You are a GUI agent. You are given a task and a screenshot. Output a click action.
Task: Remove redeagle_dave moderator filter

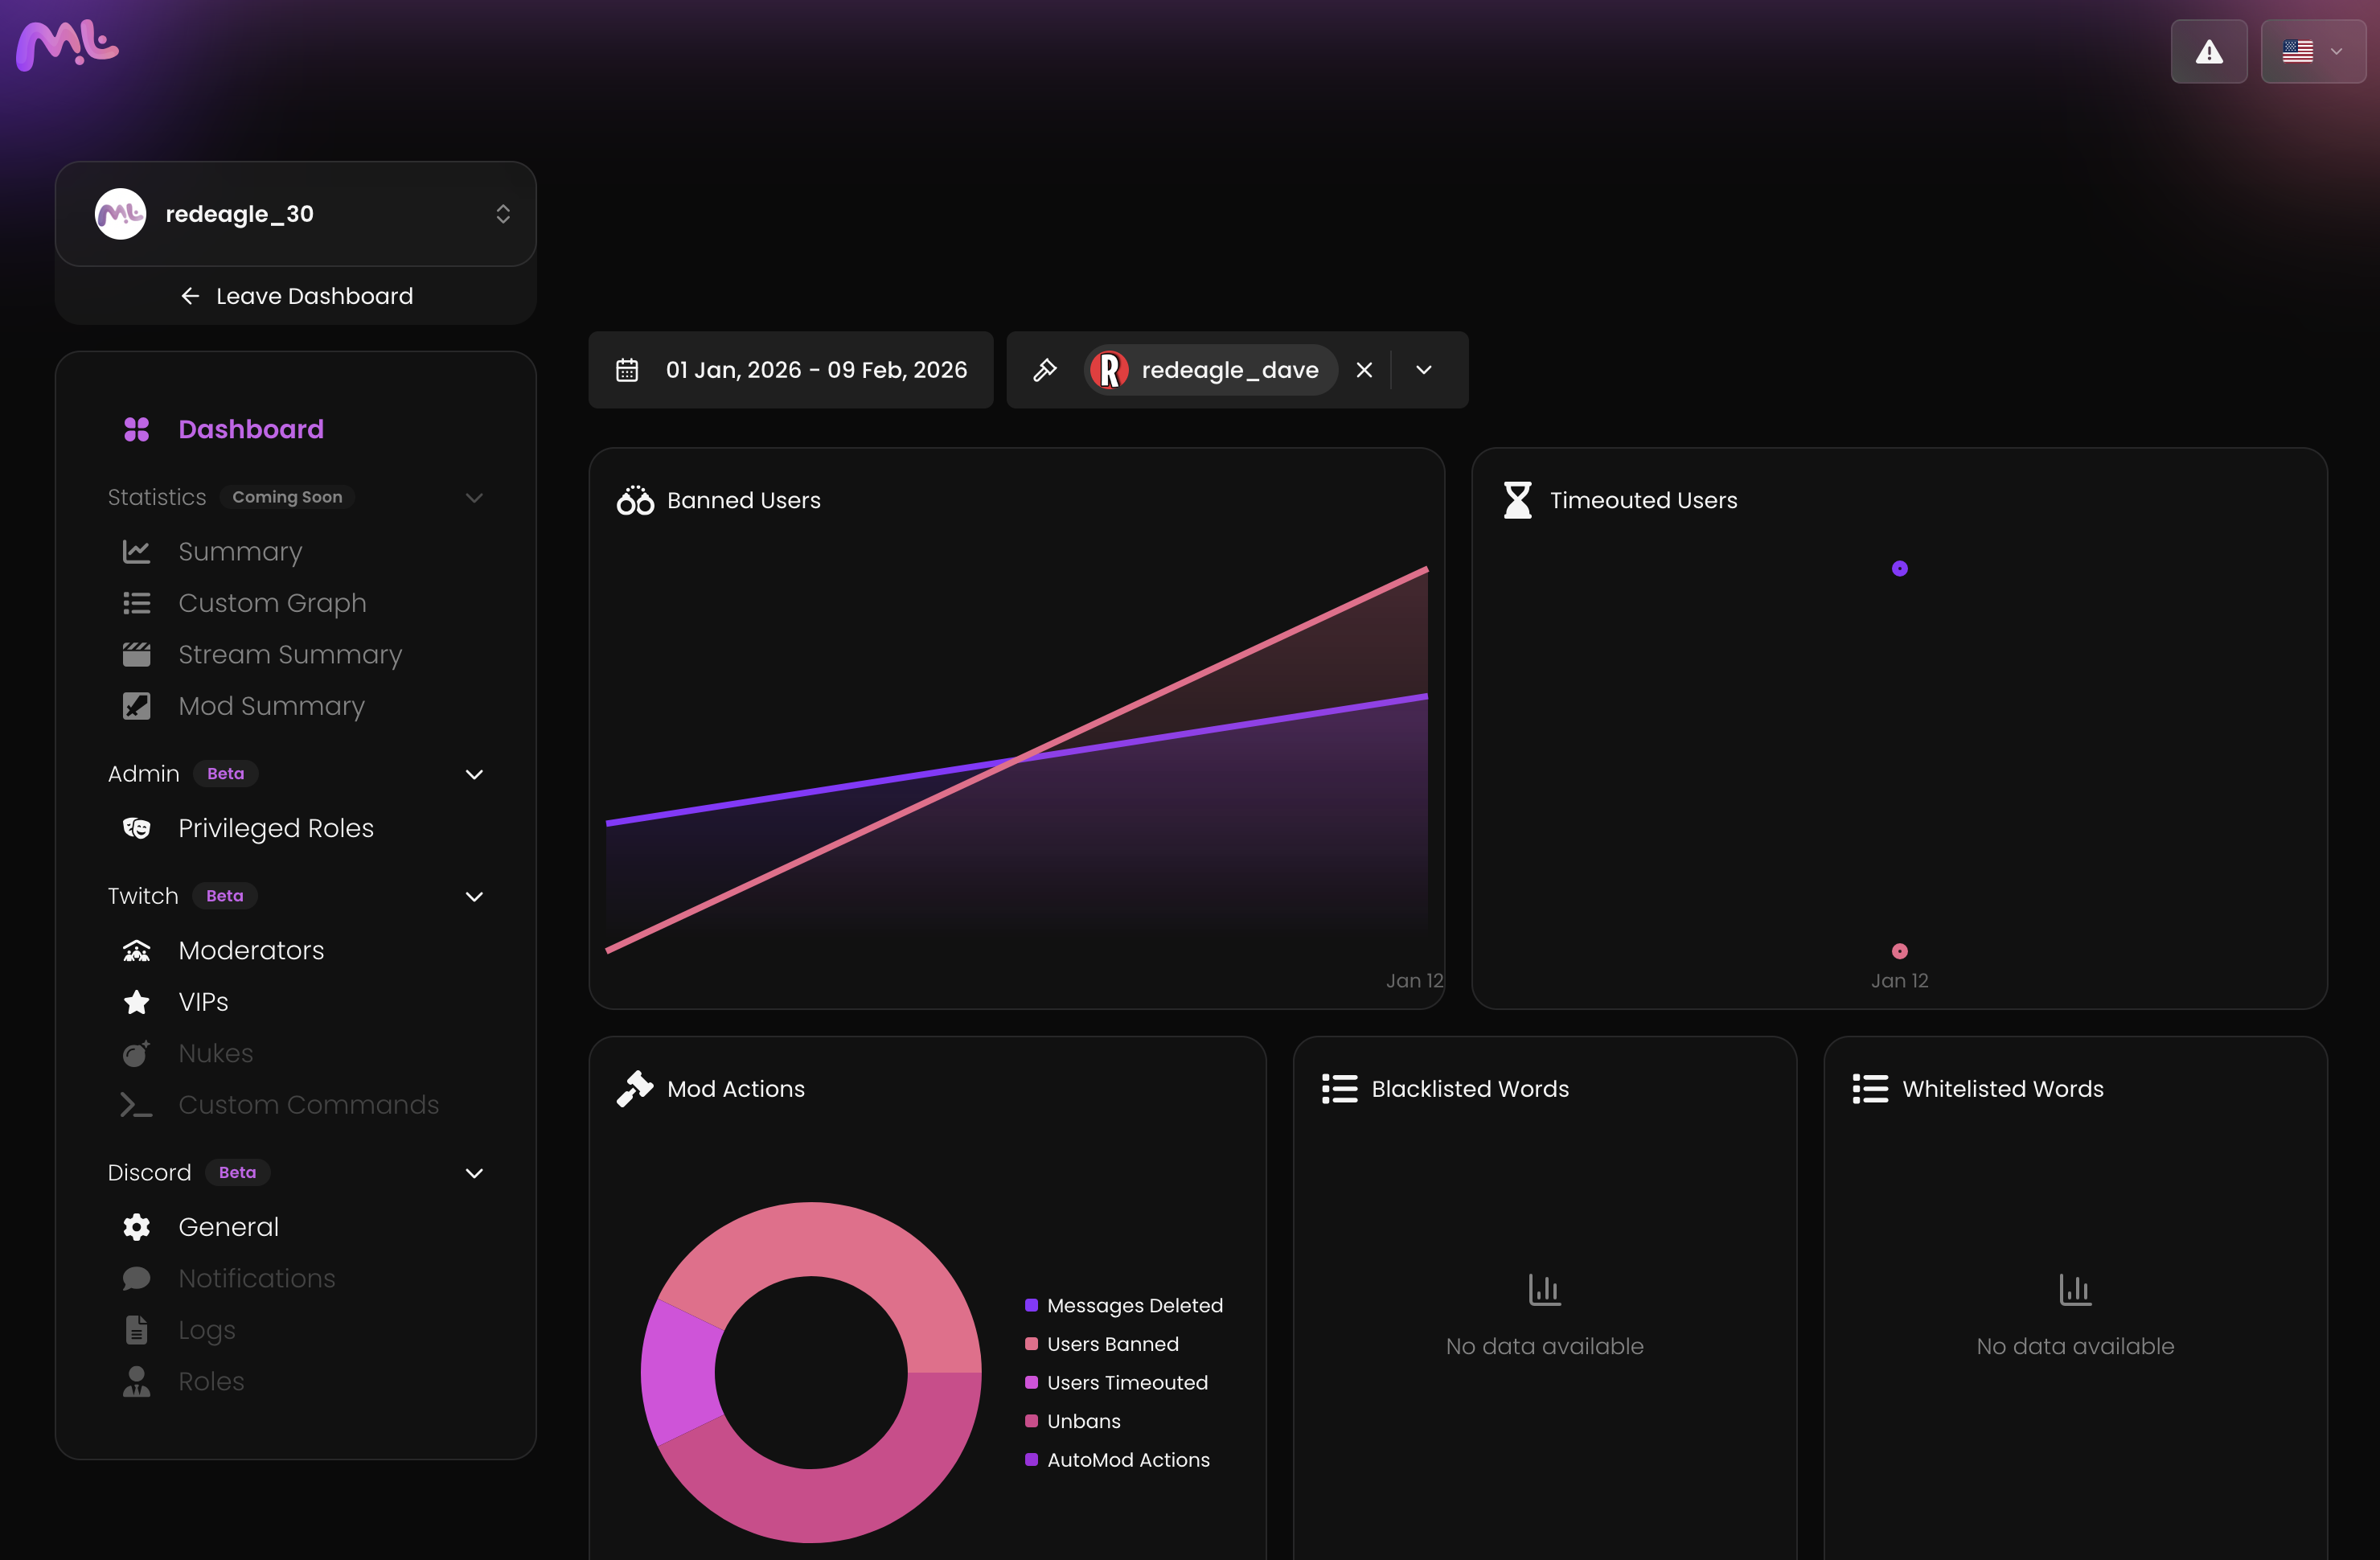(1364, 370)
